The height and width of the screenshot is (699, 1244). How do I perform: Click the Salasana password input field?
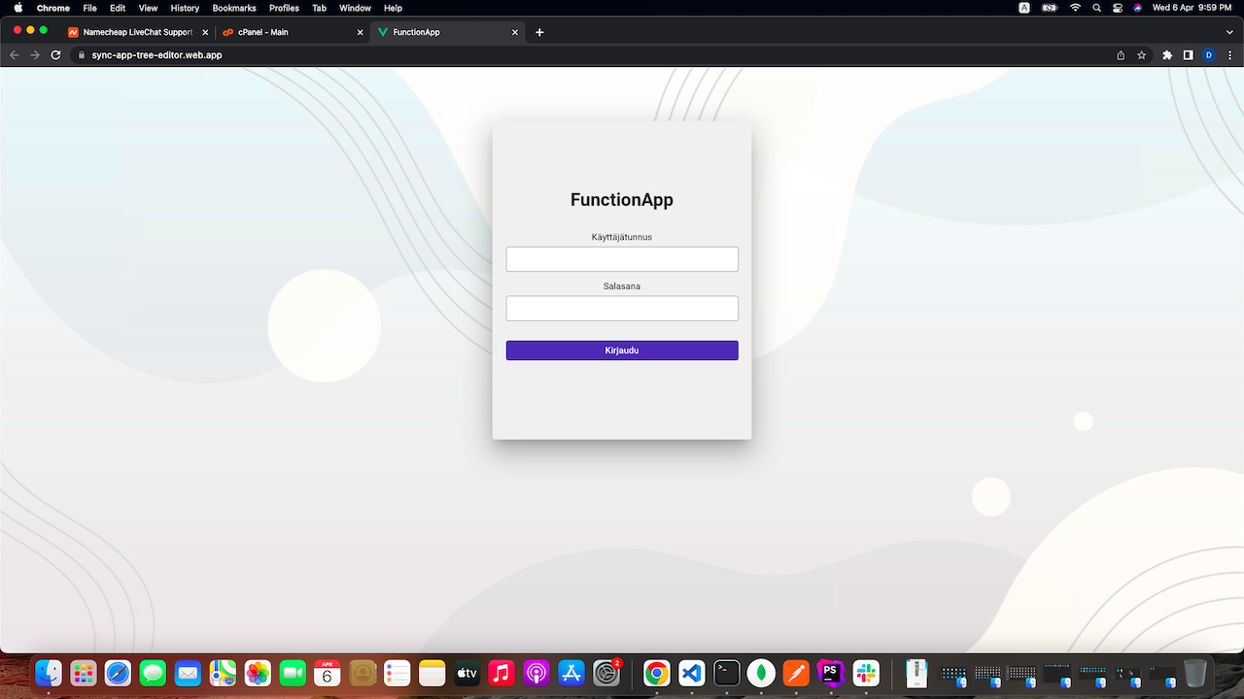click(x=622, y=309)
